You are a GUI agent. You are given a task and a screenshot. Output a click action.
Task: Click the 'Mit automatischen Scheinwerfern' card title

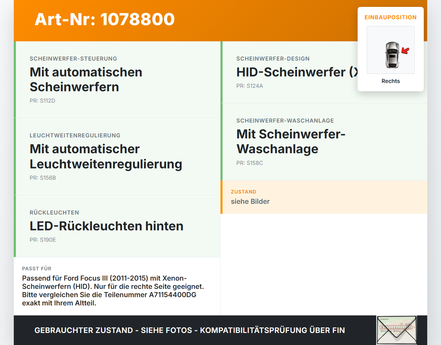[x=86, y=80]
